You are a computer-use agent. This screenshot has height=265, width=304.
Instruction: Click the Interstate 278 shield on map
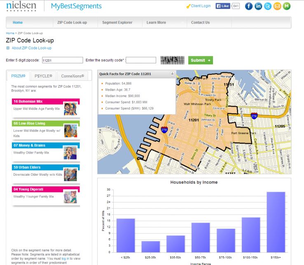tap(164, 130)
